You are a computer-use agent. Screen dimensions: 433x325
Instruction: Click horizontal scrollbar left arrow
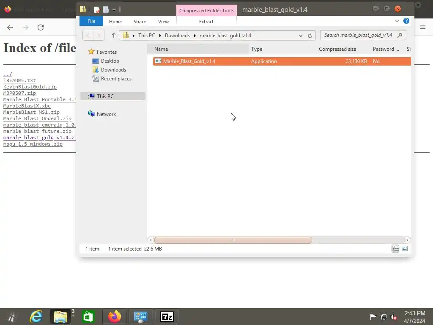(x=151, y=240)
